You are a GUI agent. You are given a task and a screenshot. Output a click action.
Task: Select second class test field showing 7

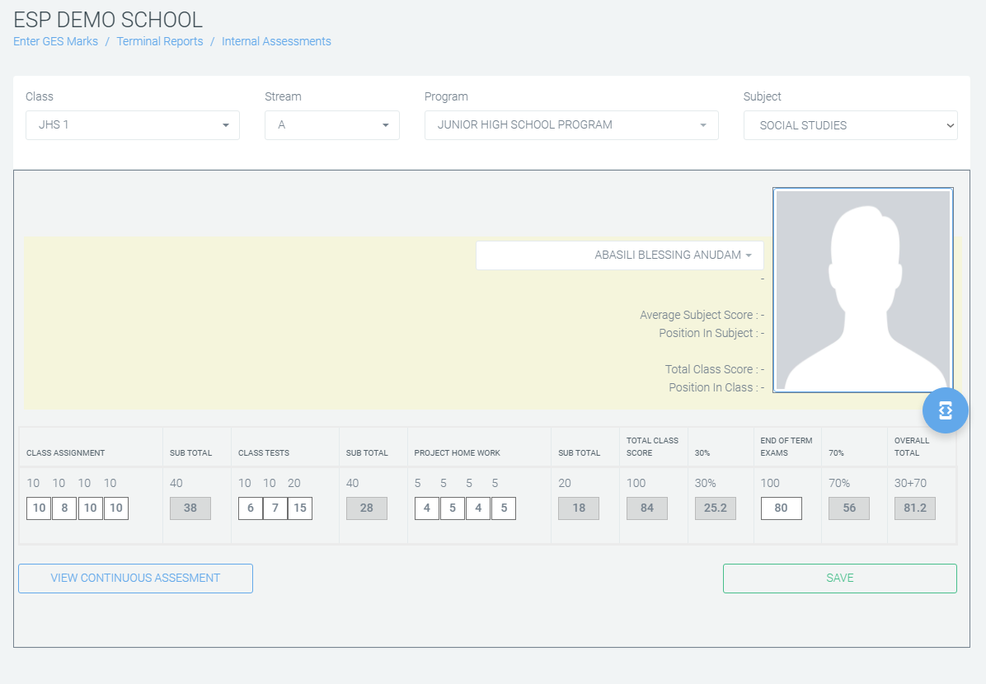[x=275, y=508]
